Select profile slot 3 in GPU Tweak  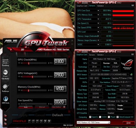[x=38, y=121]
